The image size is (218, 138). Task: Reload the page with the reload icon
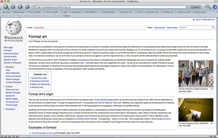pyautogui.click(x=20, y=7)
